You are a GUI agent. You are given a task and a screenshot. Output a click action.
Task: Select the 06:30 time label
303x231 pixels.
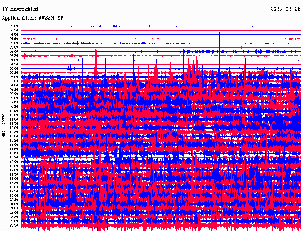point(14,81)
